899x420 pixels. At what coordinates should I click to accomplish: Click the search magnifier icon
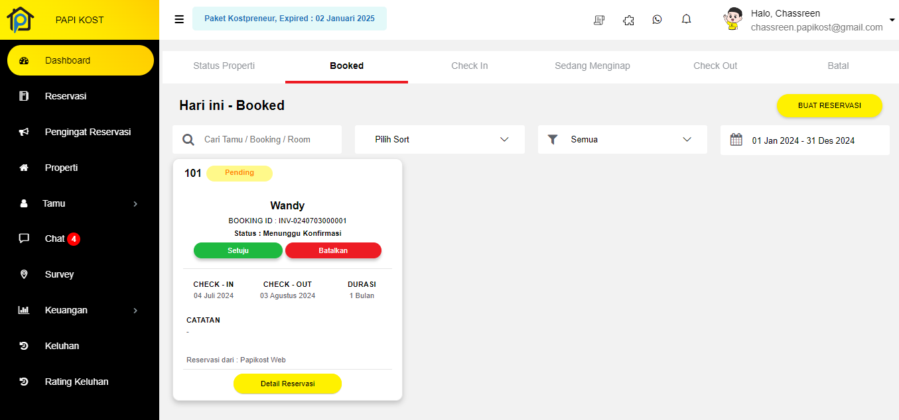188,140
